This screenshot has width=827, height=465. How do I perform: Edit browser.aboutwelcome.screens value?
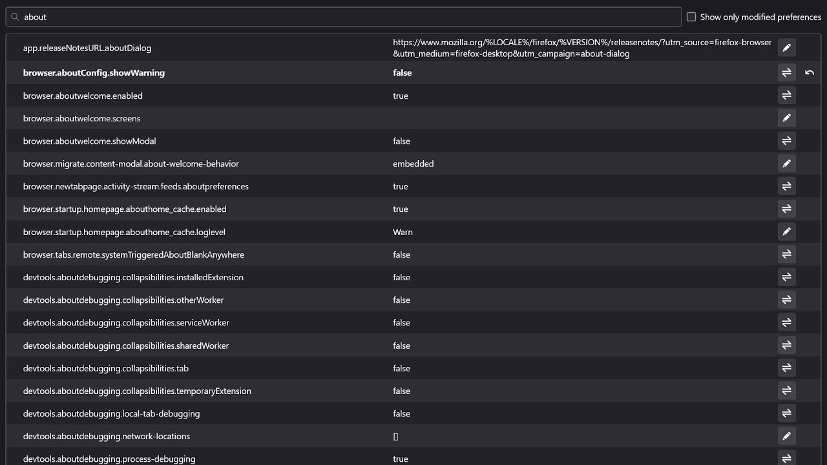point(786,118)
